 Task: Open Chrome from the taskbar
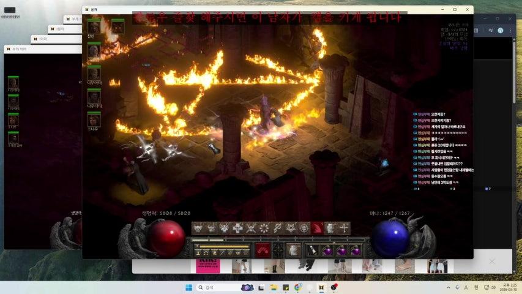point(298,287)
